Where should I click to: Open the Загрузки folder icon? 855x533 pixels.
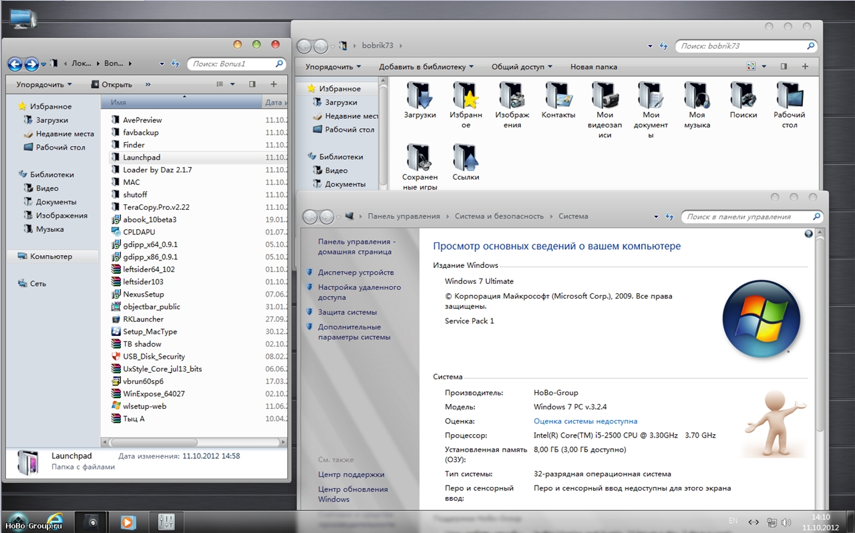point(419,97)
